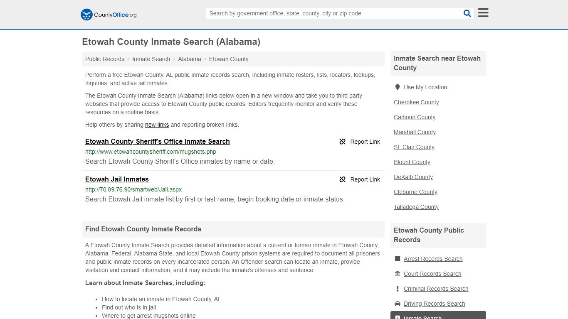This screenshot has height=319, width=568.
Task: Open Etowah County Sheriff's Office Inmate Search
Action: point(158,141)
